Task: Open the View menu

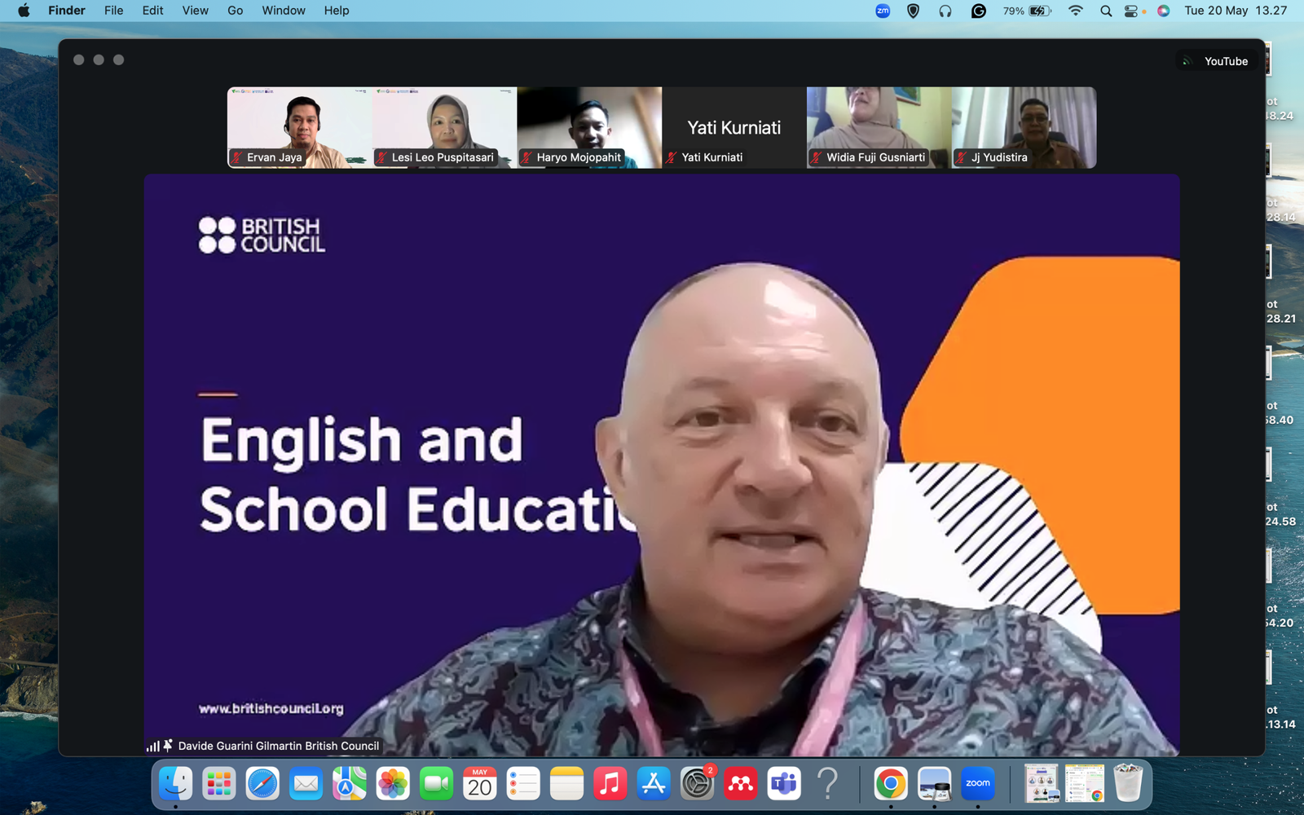Action: (x=195, y=11)
